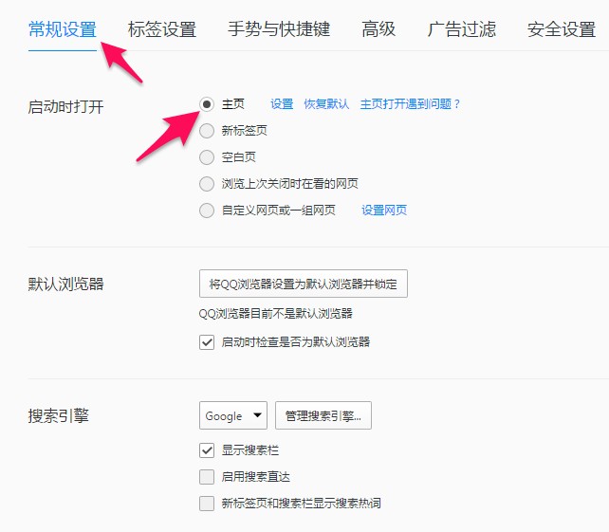Open the 广告过滤 tab
The height and width of the screenshot is (532, 609).
461,29
